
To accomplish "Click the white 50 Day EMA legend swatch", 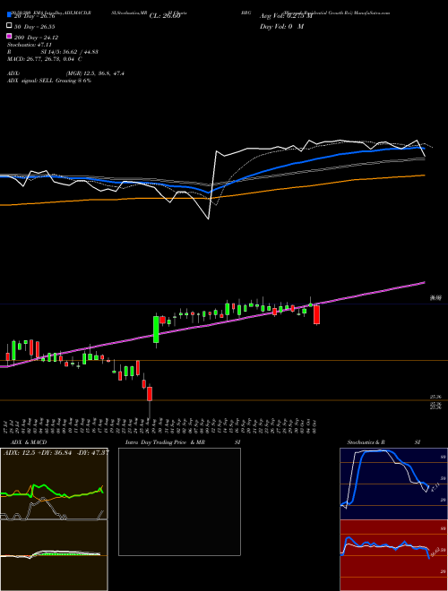I will coord(9,26).
